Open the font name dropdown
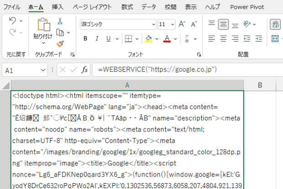The height and width of the screenshot is (189, 283). 153,24
